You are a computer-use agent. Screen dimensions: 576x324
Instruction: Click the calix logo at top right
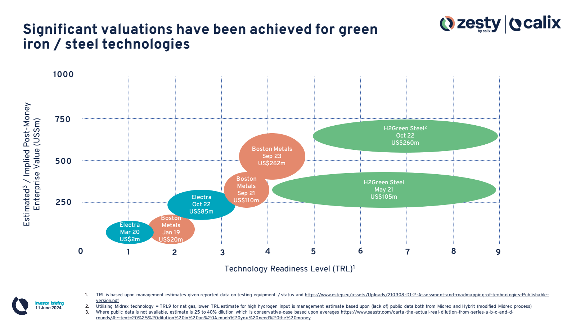[x=535, y=24]
